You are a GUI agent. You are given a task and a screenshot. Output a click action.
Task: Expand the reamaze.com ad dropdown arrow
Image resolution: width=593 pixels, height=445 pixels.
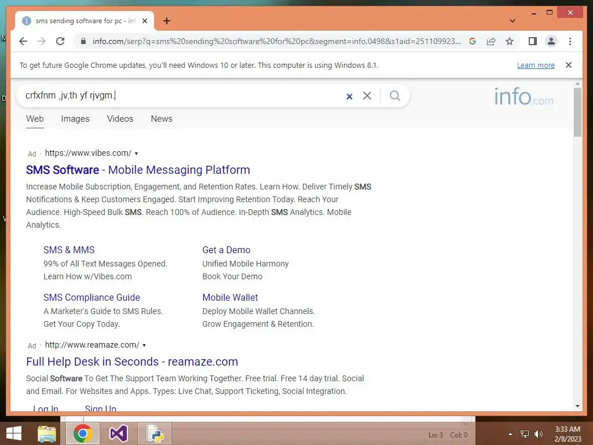click(x=144, y=345)
